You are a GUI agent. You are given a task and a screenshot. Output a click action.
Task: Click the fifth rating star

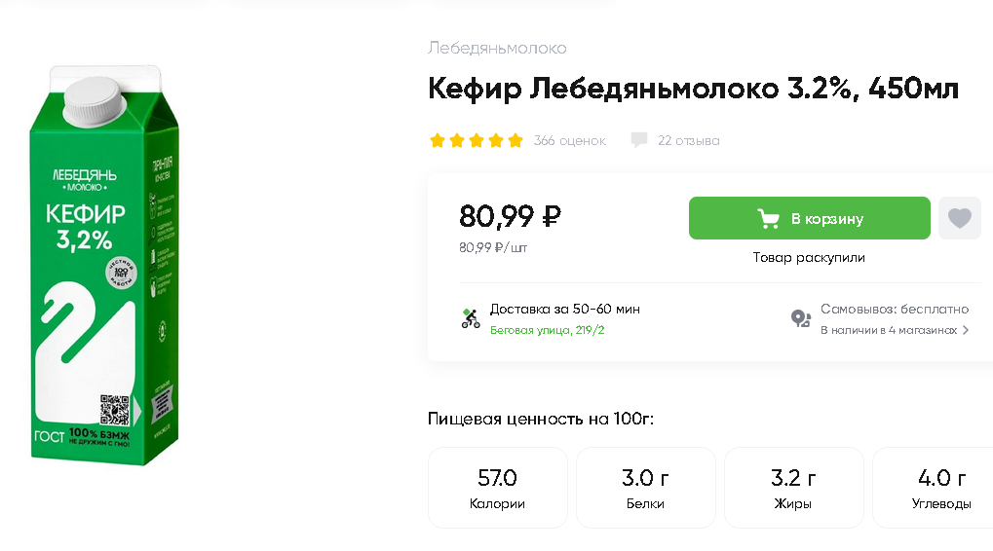516,140
